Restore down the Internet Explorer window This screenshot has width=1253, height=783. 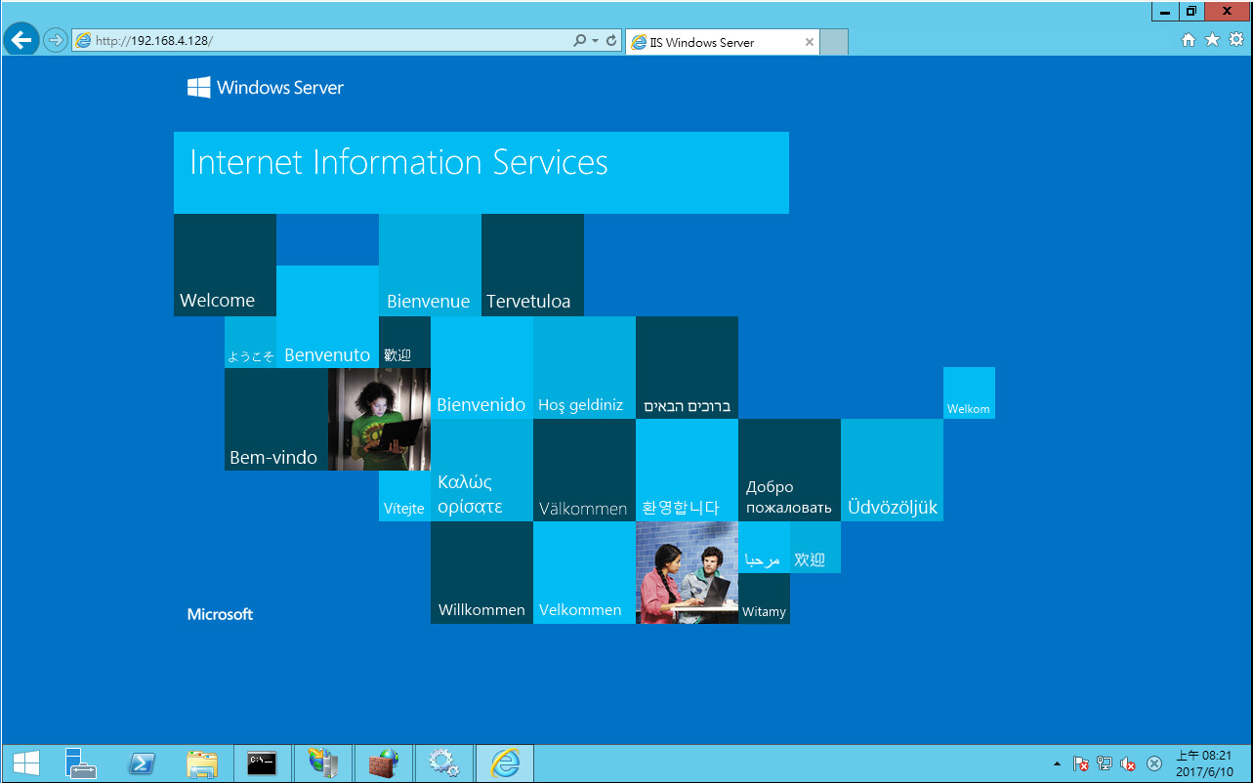[1192, 11]
